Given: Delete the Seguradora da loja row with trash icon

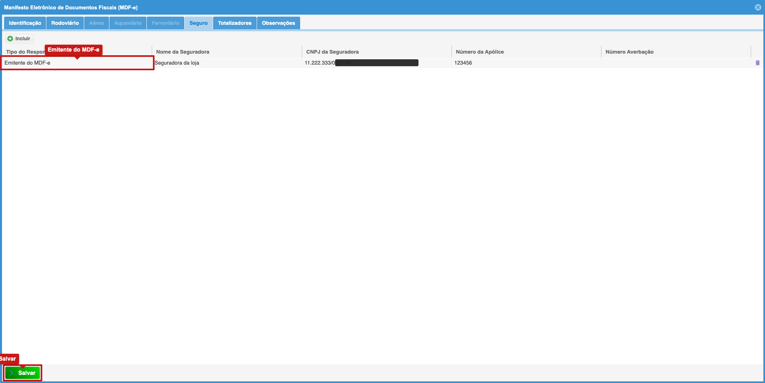Looking at the screenshot, I should click(x=757, y=63).
